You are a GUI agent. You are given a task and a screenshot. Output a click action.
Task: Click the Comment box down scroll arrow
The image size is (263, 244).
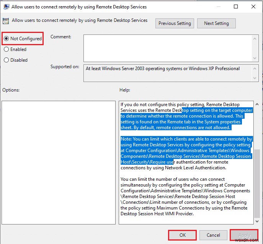coord(255,58)
